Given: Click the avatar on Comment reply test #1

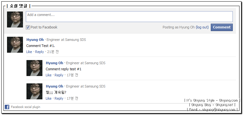Looking at the screenshot, I should [34, 68].
